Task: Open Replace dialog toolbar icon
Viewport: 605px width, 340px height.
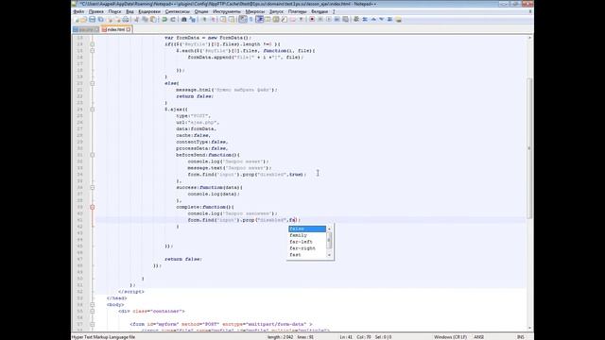Action: tap(193, 19)
